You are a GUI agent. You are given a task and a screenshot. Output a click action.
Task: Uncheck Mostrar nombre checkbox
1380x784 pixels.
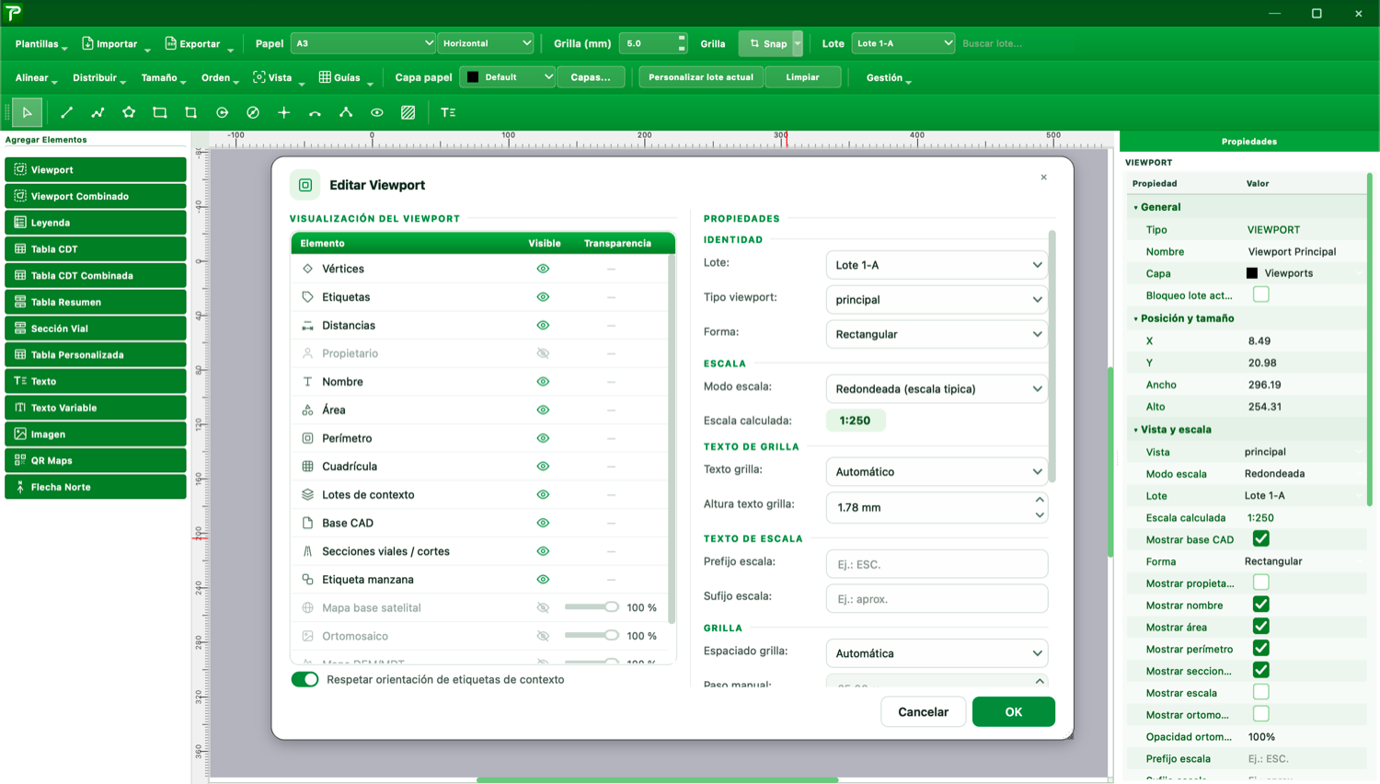pos(1260,605)
